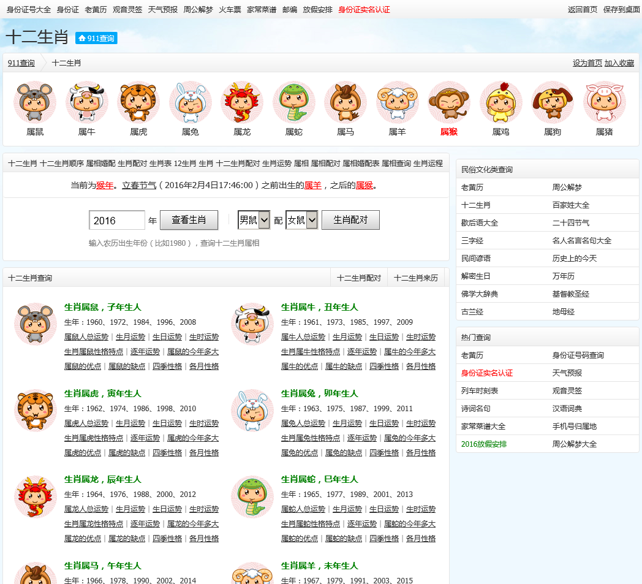
Task: Open 汉语词典 in the 热门查询 panel
Action: pyautogui.click(x=567, y=408)
